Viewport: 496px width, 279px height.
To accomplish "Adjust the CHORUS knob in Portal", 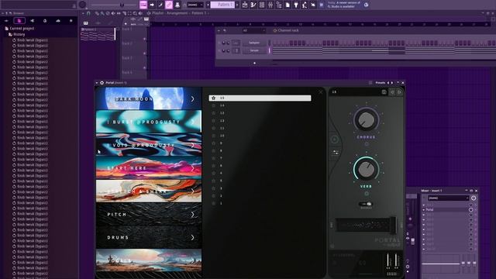I will (x=366, y=120).
